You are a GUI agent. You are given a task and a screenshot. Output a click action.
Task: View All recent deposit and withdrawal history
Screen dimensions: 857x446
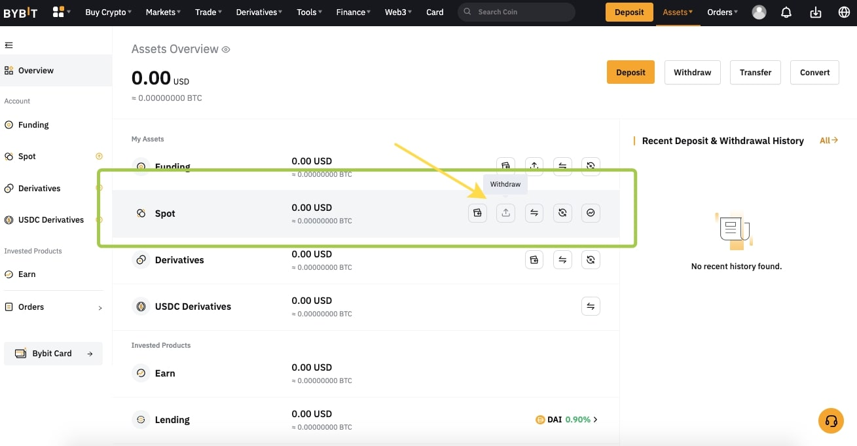click(x=828, y=141)
